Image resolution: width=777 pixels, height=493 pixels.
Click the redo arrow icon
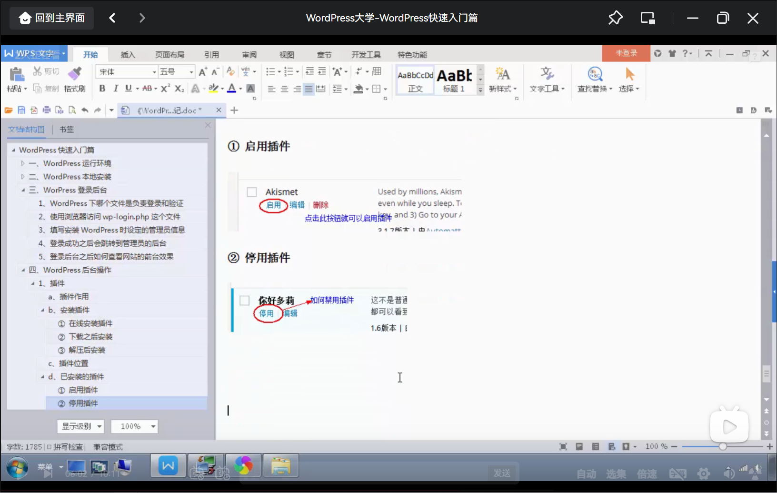pyautogui.click(x=98, y=111)
